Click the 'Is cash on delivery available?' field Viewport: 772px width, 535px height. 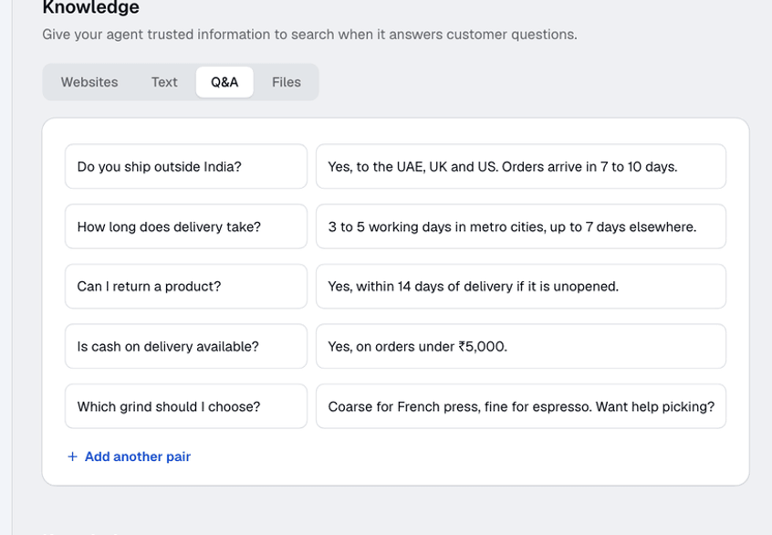point(186,346)
